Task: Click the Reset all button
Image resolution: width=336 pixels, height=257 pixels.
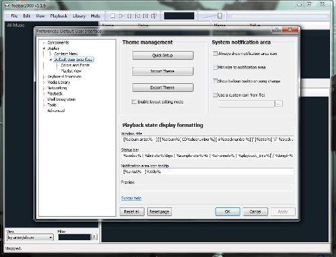Action: coord(132,211)
